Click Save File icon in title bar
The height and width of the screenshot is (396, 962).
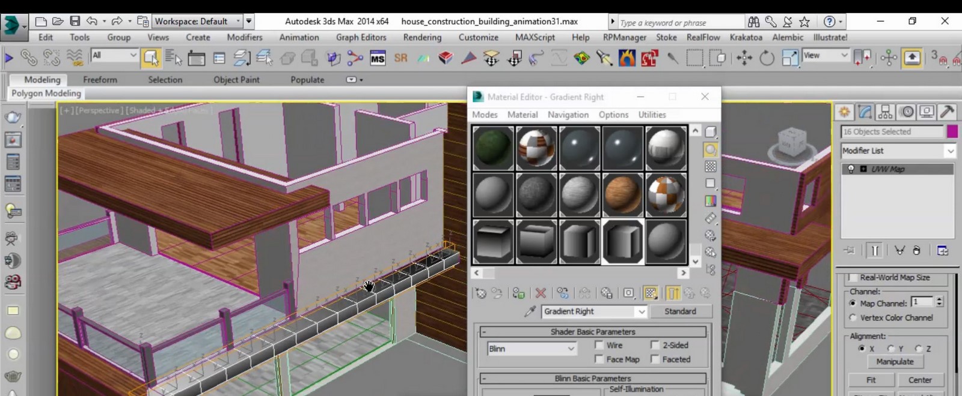(75, 21)
